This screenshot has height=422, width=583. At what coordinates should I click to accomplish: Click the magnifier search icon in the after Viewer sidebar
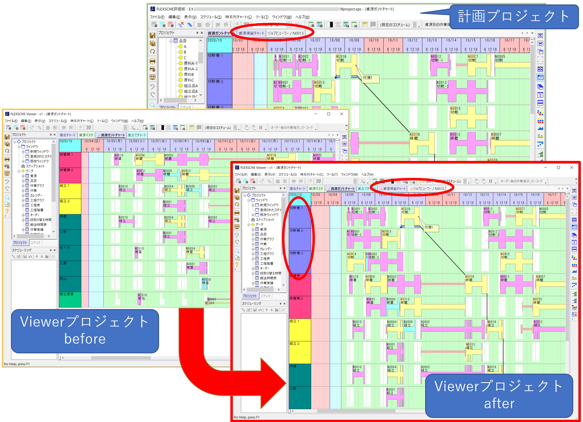coord(237,251)
